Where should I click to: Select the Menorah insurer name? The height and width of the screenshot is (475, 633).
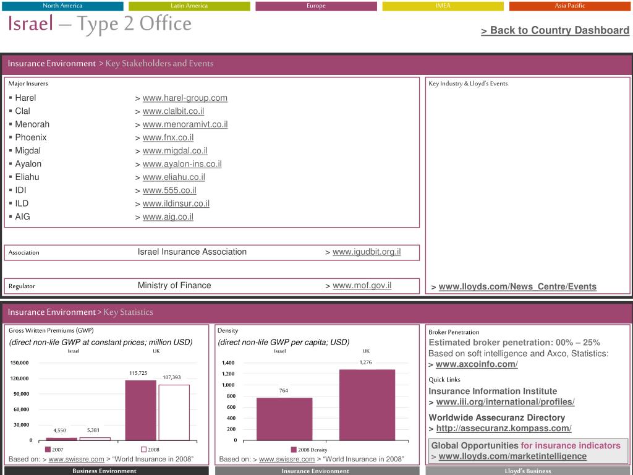point(32,124)
